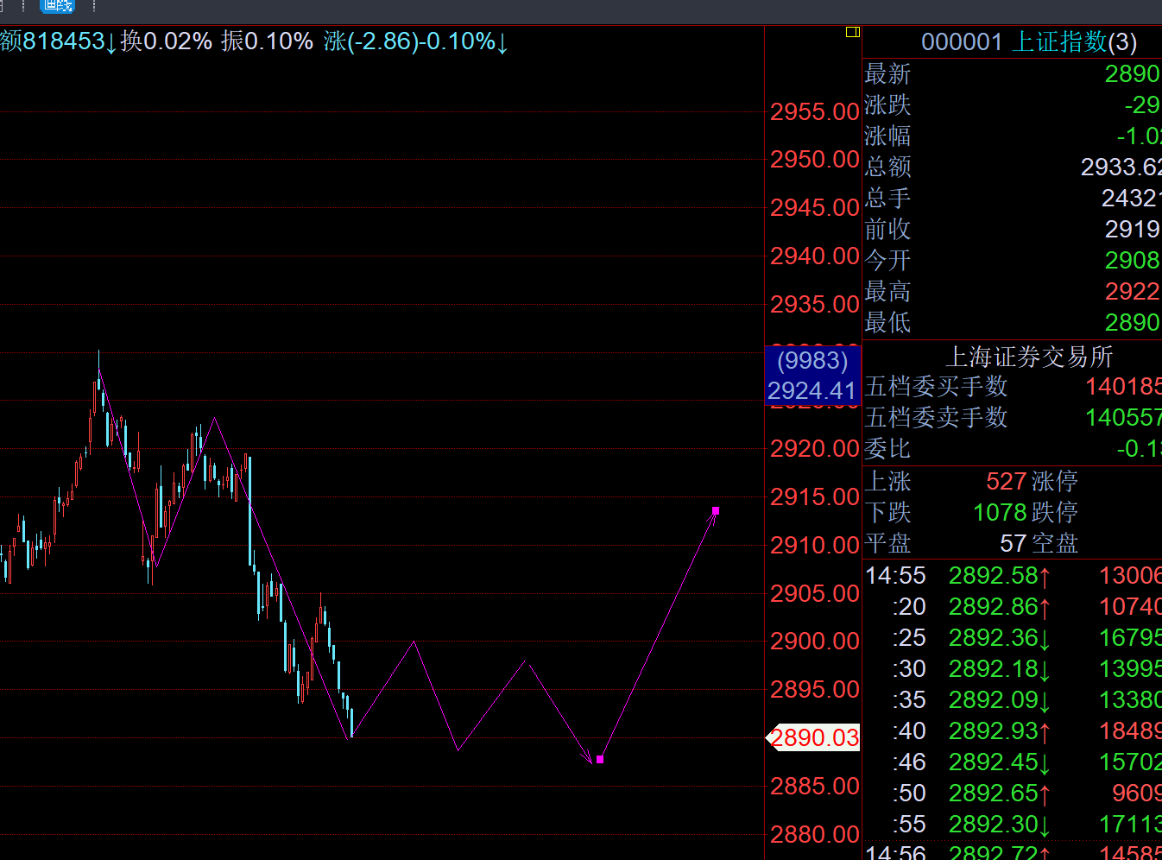Click the 2920.00 price axis label
Viewport: 1162px width, 860px height.
[815, 448]
